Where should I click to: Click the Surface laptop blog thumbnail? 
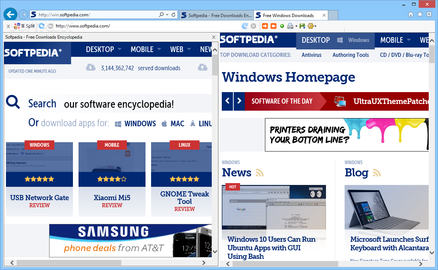pos(387,207)
